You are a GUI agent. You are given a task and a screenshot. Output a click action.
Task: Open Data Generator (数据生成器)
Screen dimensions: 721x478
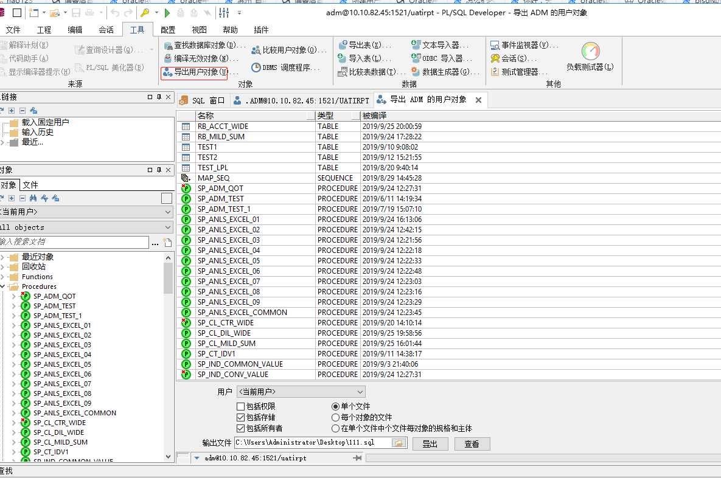click(445, 72)
